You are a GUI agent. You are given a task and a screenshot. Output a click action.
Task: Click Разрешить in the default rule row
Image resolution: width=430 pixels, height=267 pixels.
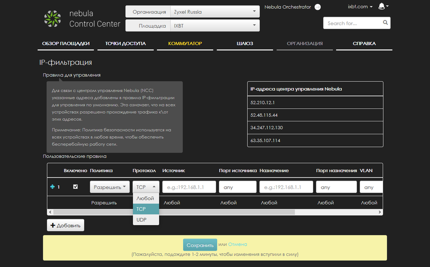pos(104,202)
